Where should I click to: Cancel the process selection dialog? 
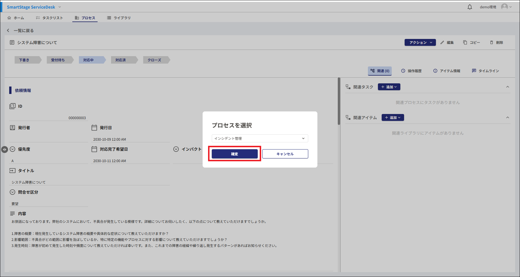pos(285,154)
